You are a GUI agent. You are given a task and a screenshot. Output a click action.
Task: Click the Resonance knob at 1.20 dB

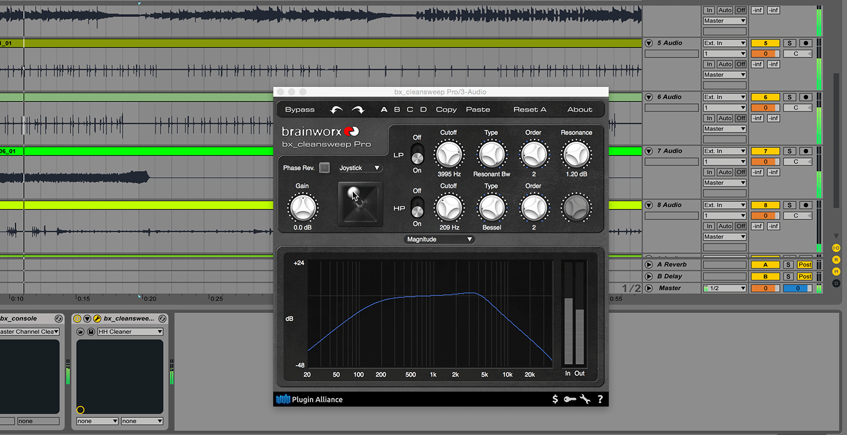pos(576,153)
